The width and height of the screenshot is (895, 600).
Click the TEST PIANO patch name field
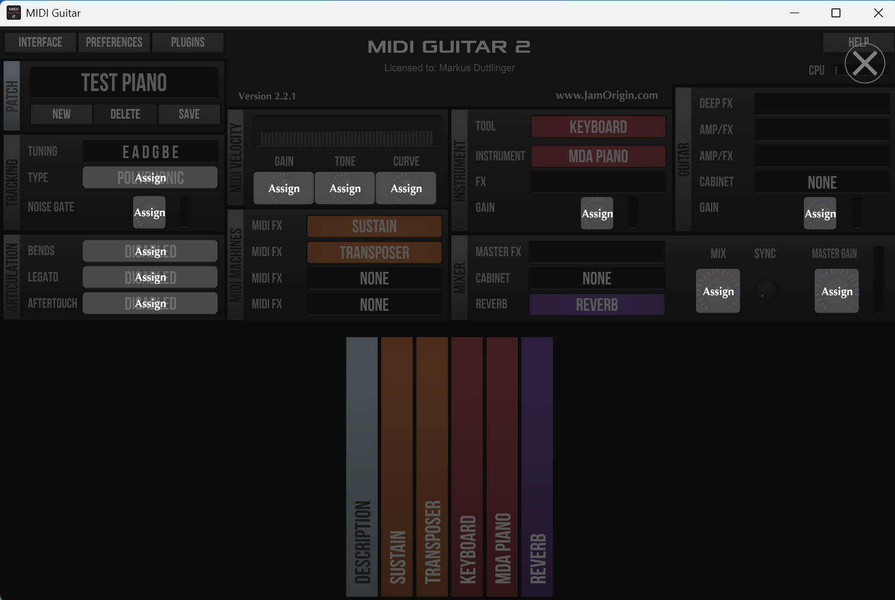pyautogui.click(x=124, y=83)
